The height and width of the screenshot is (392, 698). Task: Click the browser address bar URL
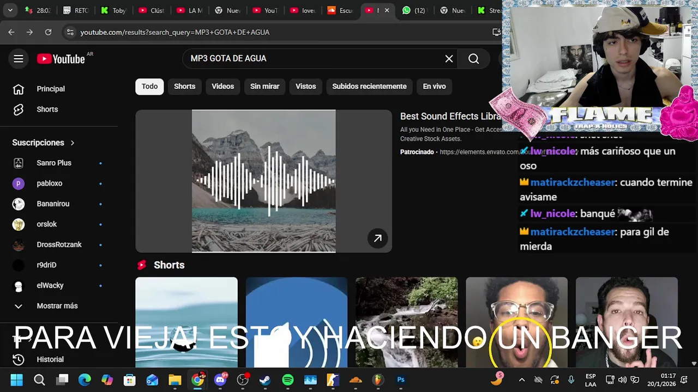[x=174, y=32]
